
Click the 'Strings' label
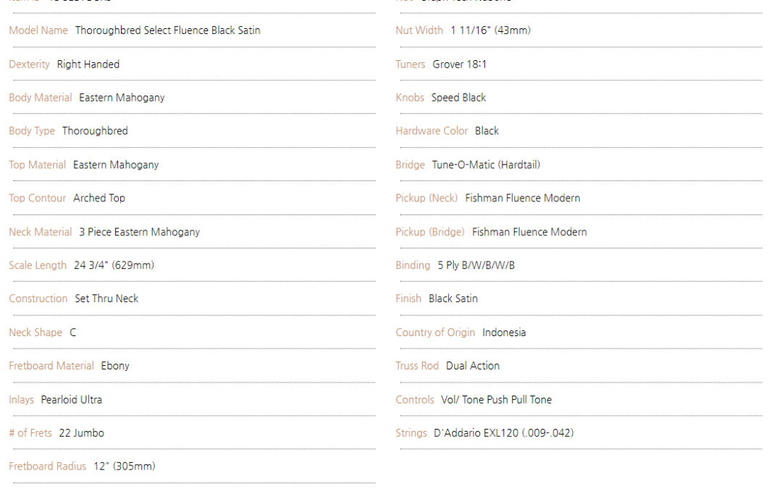[x=411, y=433]
